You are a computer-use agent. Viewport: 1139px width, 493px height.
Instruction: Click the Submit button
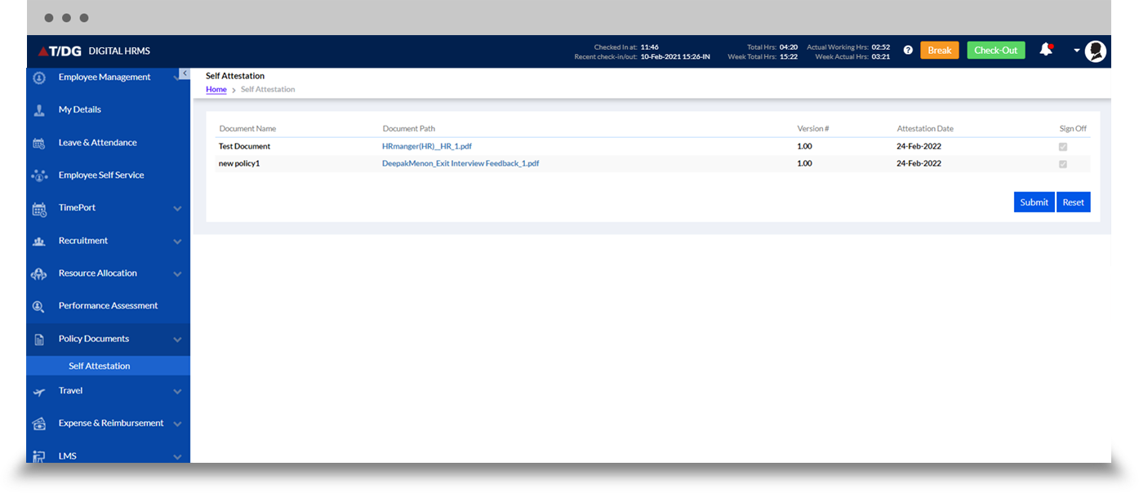(1034, 202)
